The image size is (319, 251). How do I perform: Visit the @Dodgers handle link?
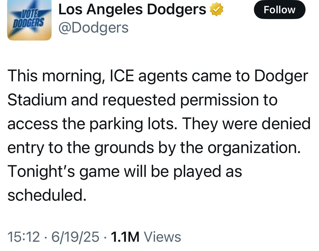(x=93, y=28)
